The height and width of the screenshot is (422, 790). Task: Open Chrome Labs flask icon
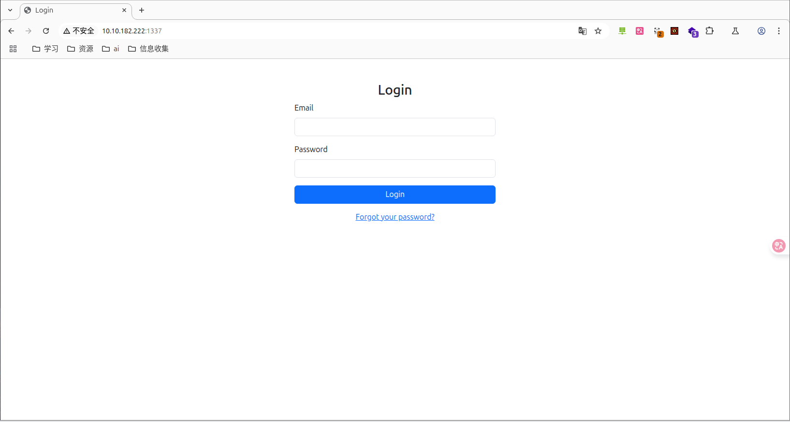pyautogui.click(x=735, y=31)
